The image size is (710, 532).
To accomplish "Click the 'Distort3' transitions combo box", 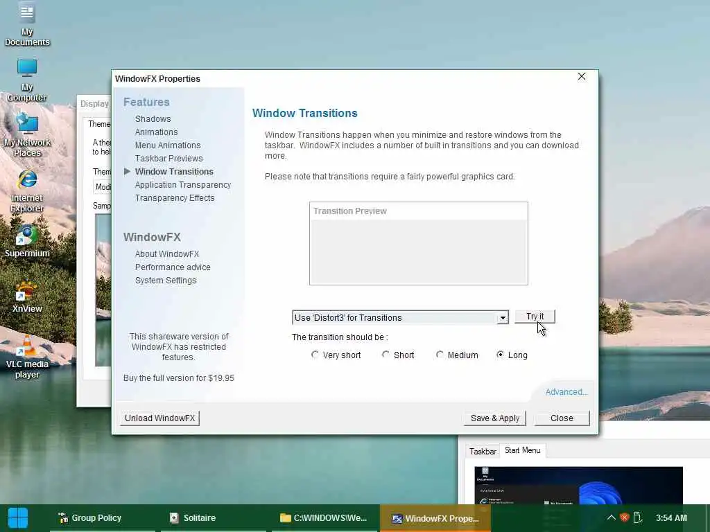I will (400, 317).
